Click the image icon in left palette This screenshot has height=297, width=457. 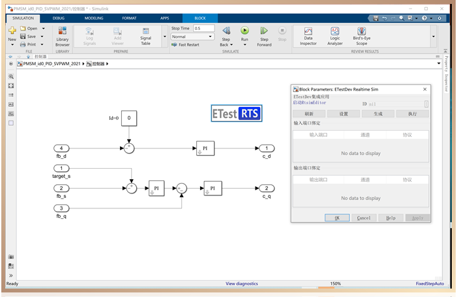coord(11,113)
